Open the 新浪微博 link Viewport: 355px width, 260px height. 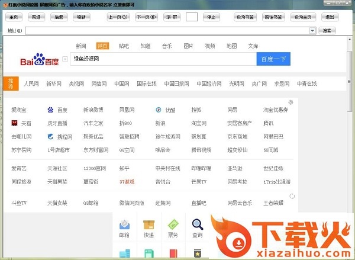[x=93, y=110]
